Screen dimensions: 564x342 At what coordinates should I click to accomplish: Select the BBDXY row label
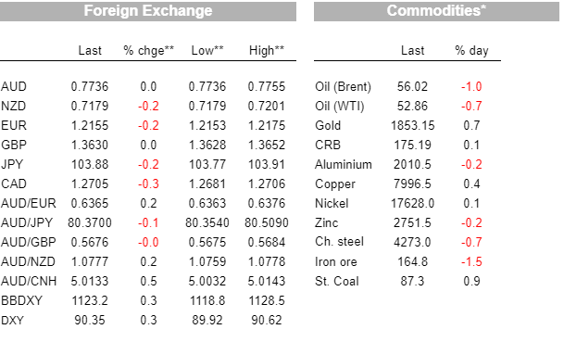coord(21,300)
